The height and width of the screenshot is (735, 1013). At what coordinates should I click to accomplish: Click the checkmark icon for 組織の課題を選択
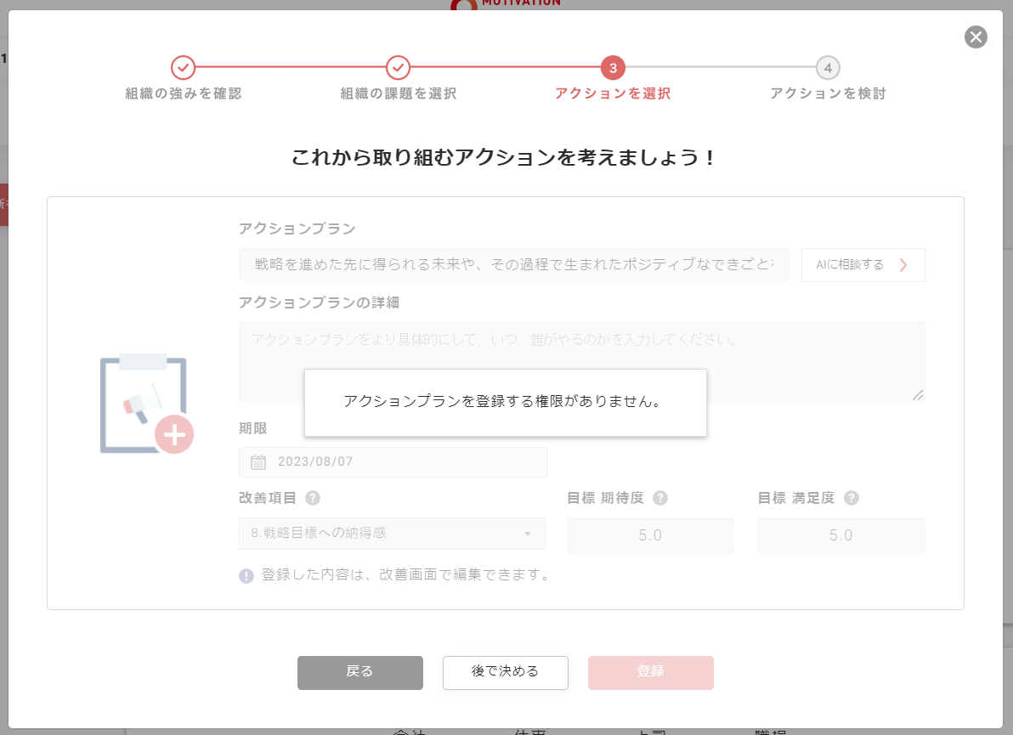pyautogui.click(x=398, y=66)
